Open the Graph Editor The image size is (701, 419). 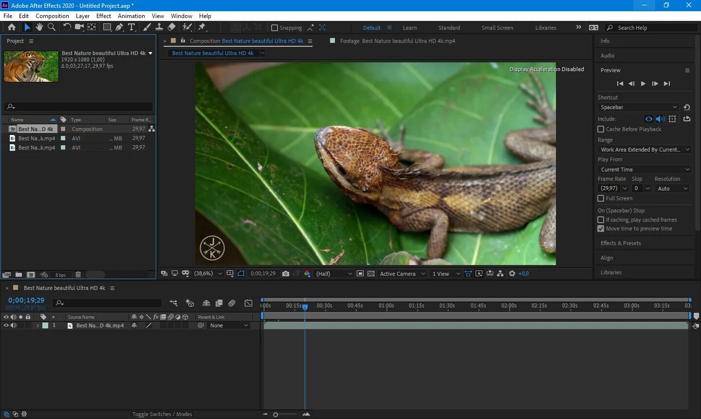point(248,303)
